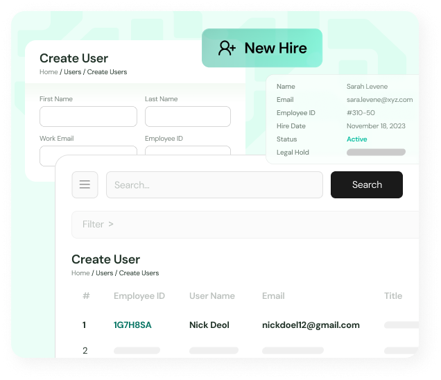Viewport: 441px width, 380px height.
Task: Go to Home in the lower table breadcrumb
Action: (80, 273)
